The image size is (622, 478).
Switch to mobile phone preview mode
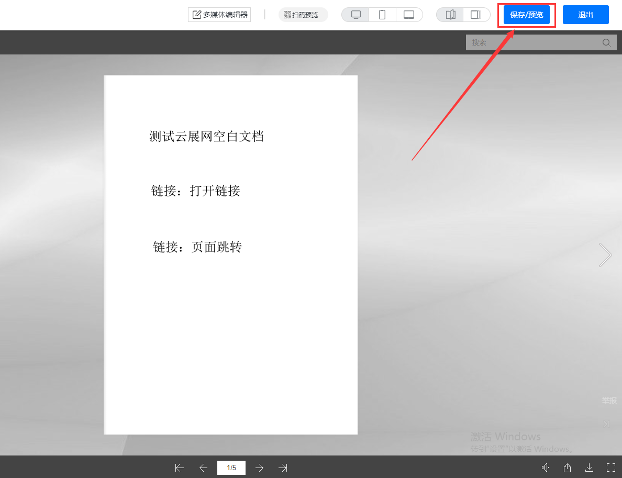pos(382,15)
